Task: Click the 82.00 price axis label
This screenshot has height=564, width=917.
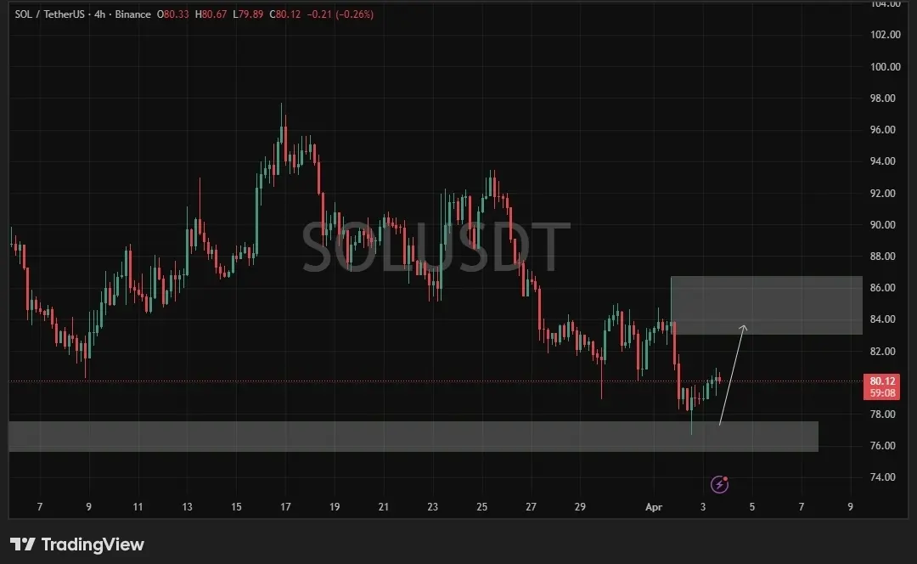Action: [x=883, y=351]
